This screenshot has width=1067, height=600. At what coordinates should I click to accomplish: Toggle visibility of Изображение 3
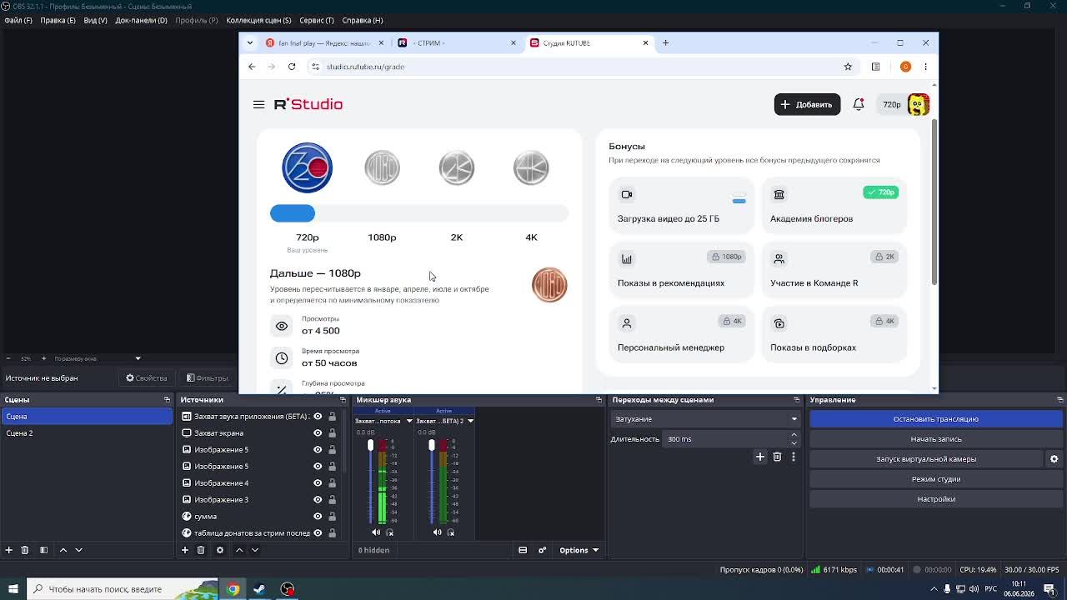(318, 500)
